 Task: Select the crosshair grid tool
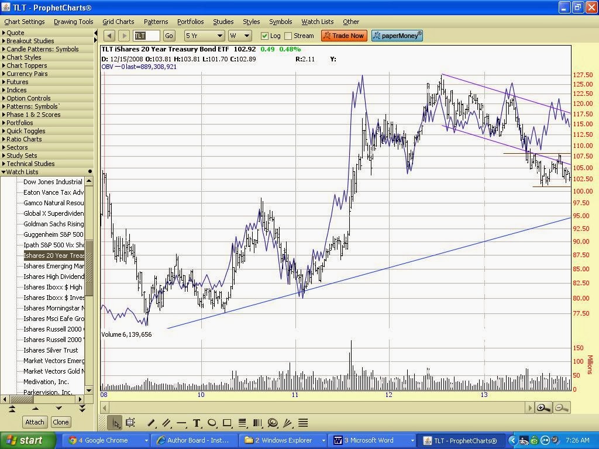[130, 423]
